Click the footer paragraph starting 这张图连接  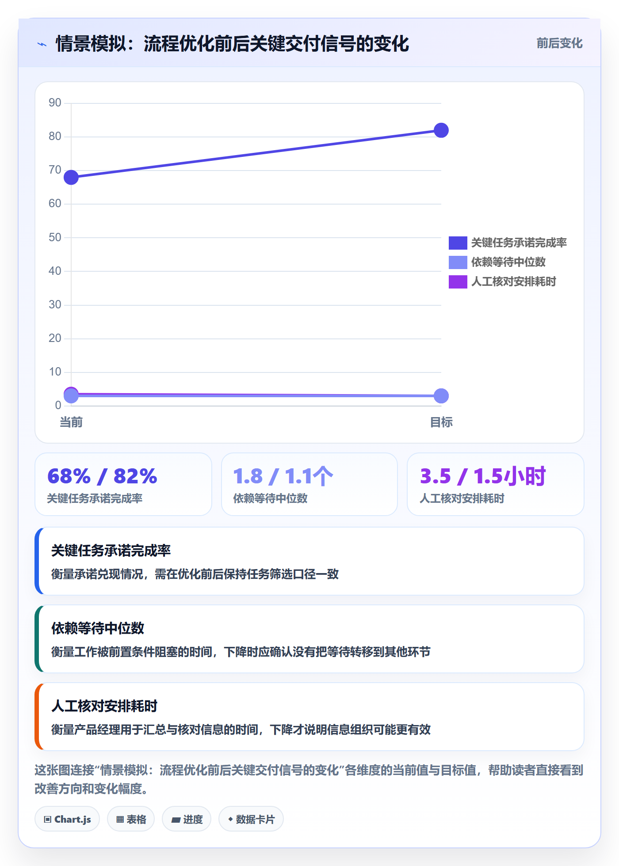point(309,779)
